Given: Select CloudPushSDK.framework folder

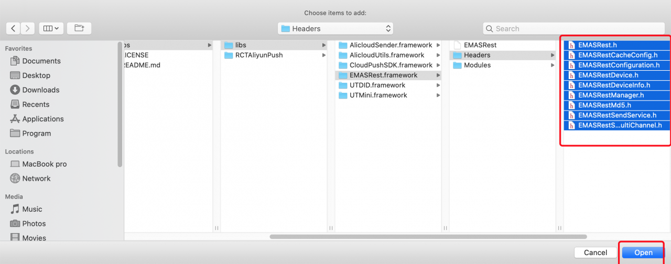Looking at the screenshot, I should [x=388, y=65].
